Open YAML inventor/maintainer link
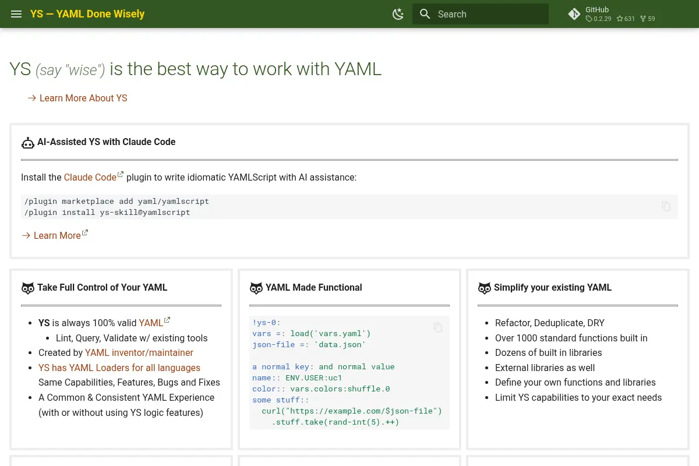This screenshot has width=699, height=466. pyautogui.click(x=139, y=352)
